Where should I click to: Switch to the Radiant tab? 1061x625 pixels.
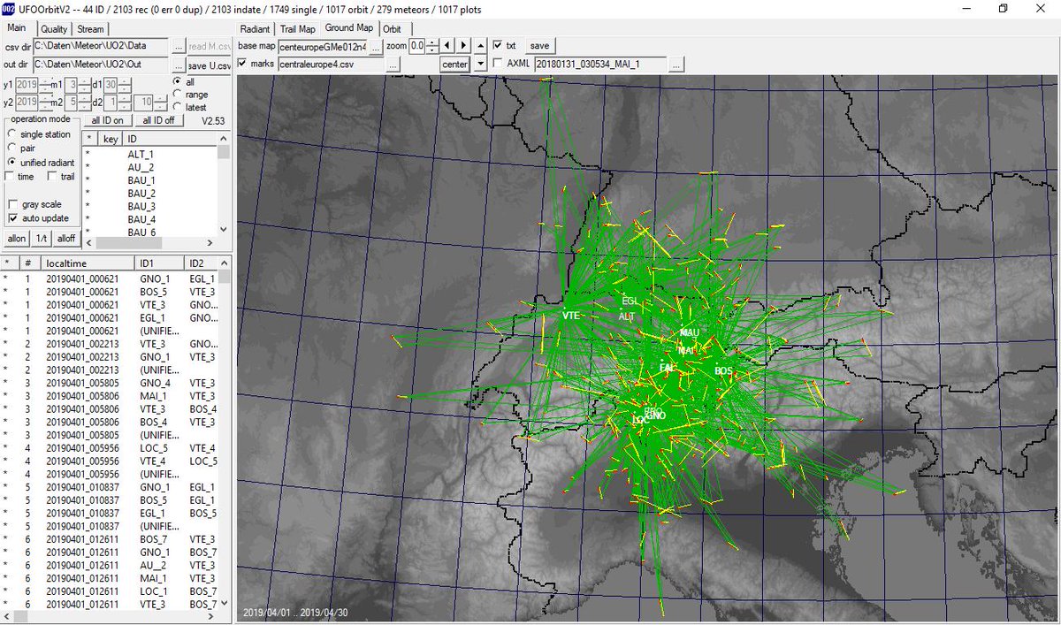click(x=255, y=29)
